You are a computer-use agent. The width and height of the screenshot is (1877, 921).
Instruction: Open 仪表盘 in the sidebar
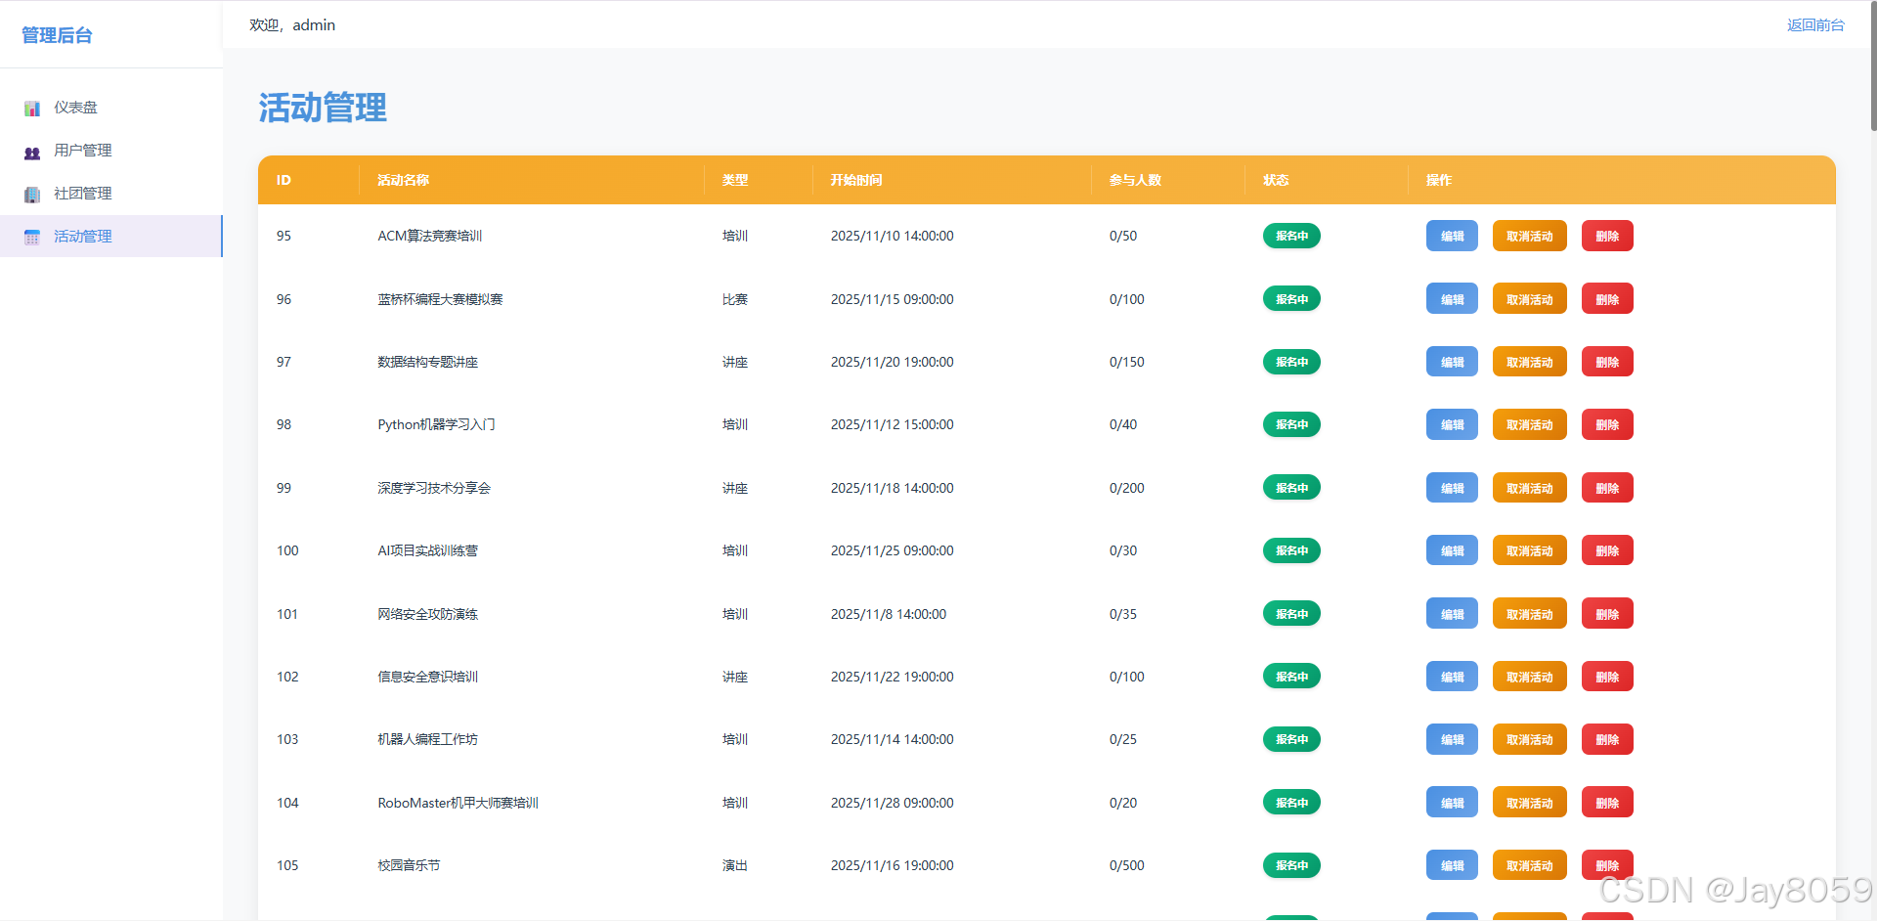(x=111, y=108)
